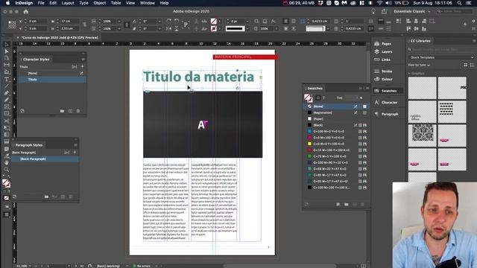Toggle formatting affects container in Swatches
Screen dimensions: 477x268
(318, 98)
